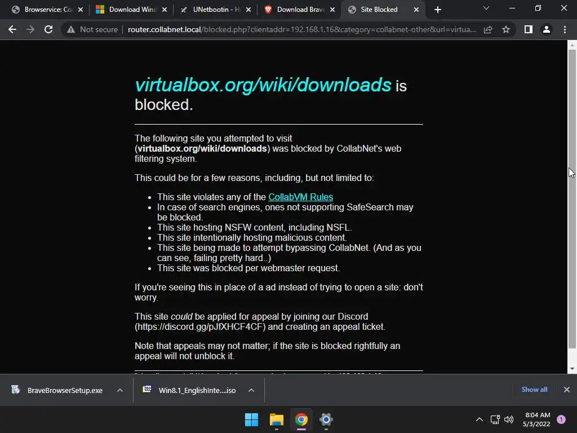Reload the blocked page
This screenshot has width=577, height=433.
tap(48, 29)
